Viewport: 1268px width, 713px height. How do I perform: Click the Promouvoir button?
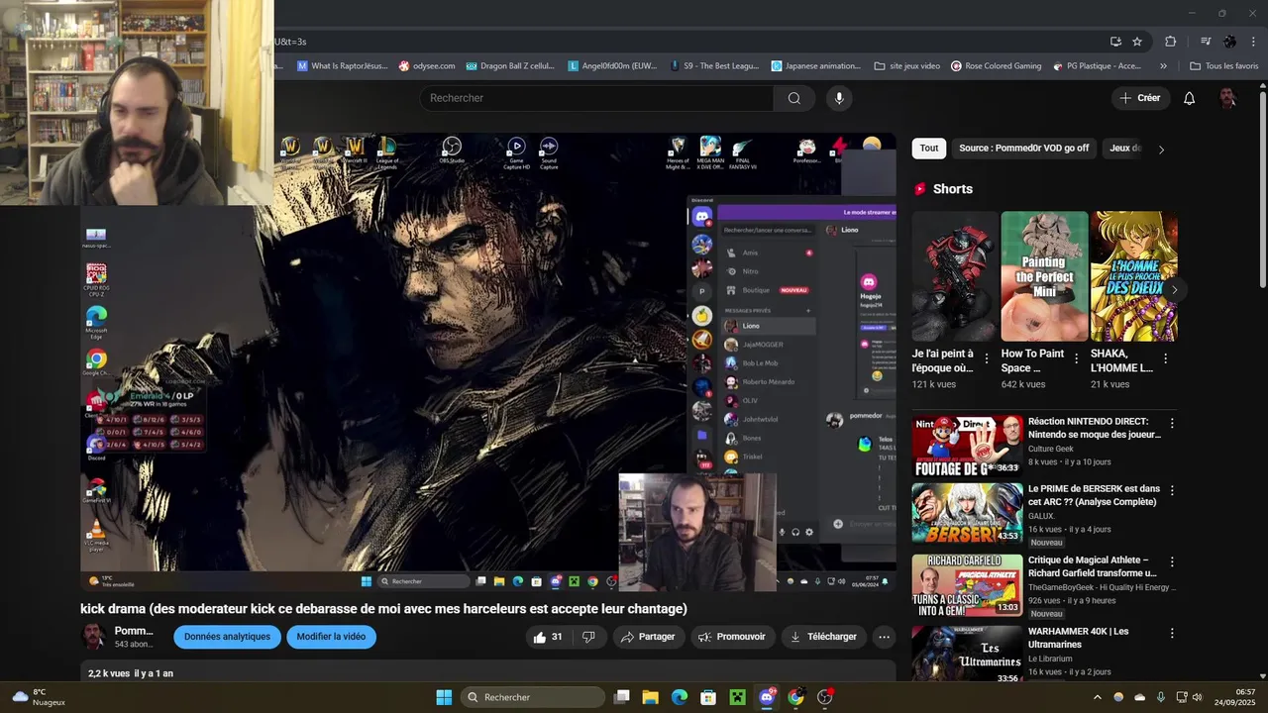(x=731, y=637)
